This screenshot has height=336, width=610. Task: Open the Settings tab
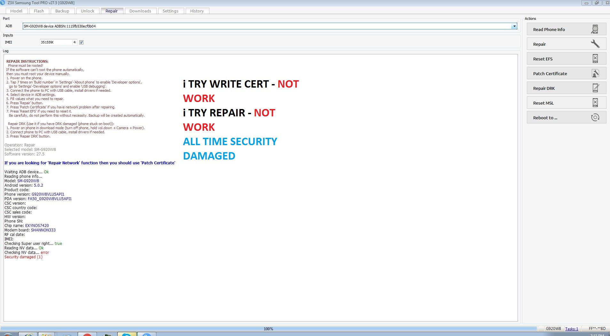pyautogui.click(x=170, y=11)
